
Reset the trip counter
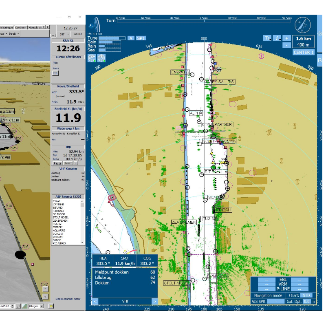pyautogui.click(x=68, y=163)
